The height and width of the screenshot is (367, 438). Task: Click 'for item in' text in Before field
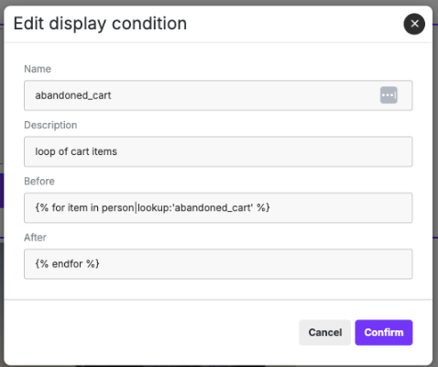coord(75,207)
